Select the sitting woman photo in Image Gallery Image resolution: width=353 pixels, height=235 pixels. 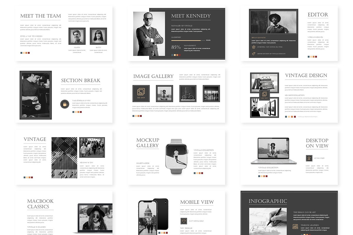click(x=164, y=94)
